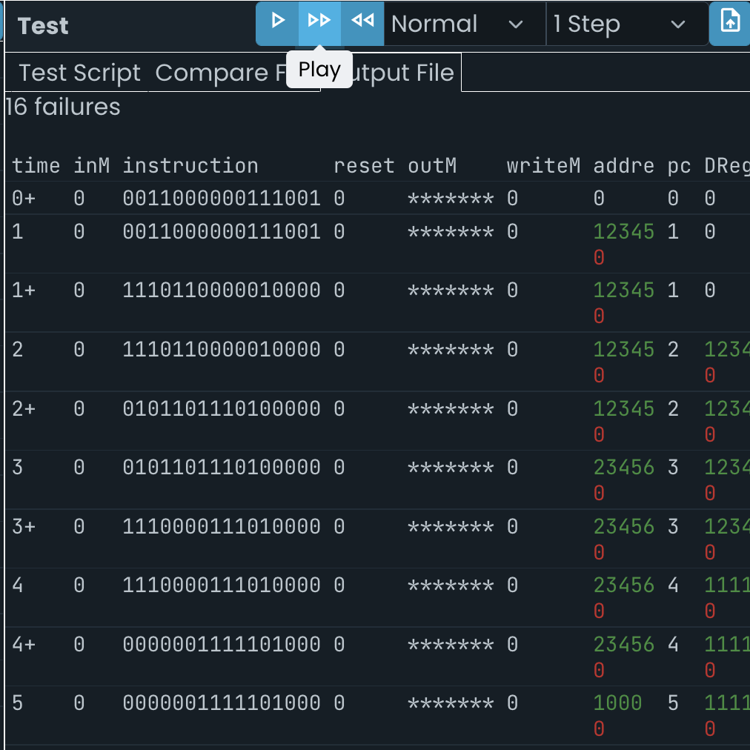Click the 16 failures label
Image resolution: width=750 pixels, height=750 pixels.
click(x=62, y=107)
